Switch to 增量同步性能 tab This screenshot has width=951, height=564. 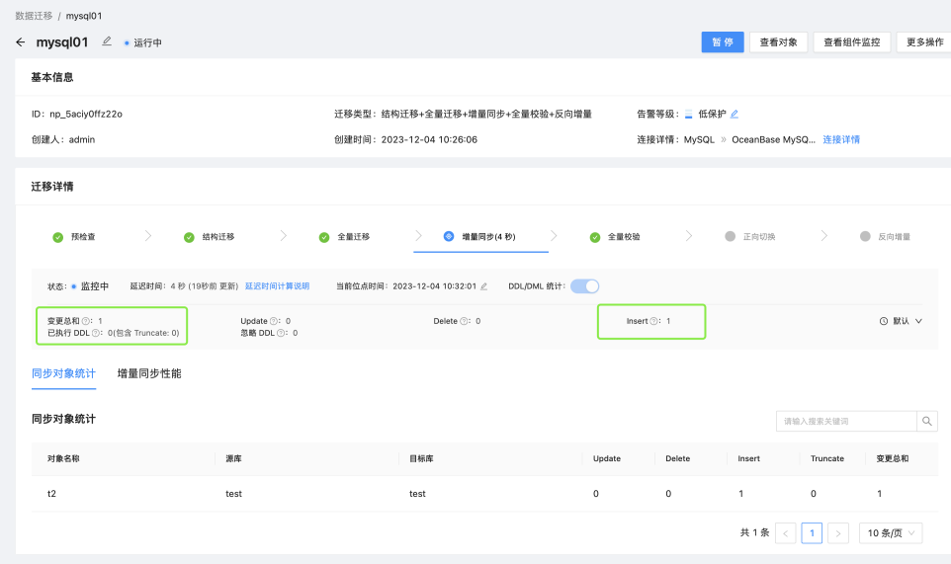tap(149, 373)
